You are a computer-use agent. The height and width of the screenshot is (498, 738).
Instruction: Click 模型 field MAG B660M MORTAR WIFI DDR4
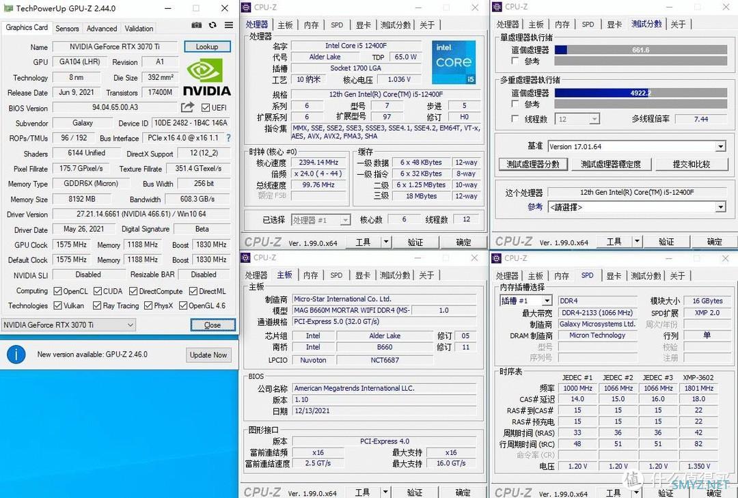352,310
